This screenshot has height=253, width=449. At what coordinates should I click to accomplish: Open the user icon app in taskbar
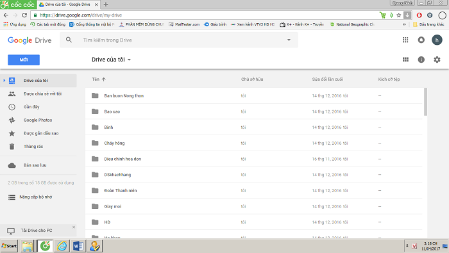tap(95, 246)
